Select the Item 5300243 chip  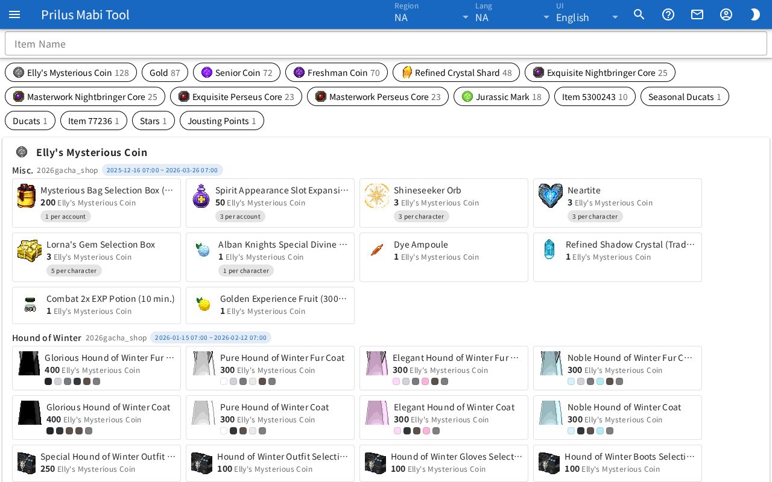[595, 97]
